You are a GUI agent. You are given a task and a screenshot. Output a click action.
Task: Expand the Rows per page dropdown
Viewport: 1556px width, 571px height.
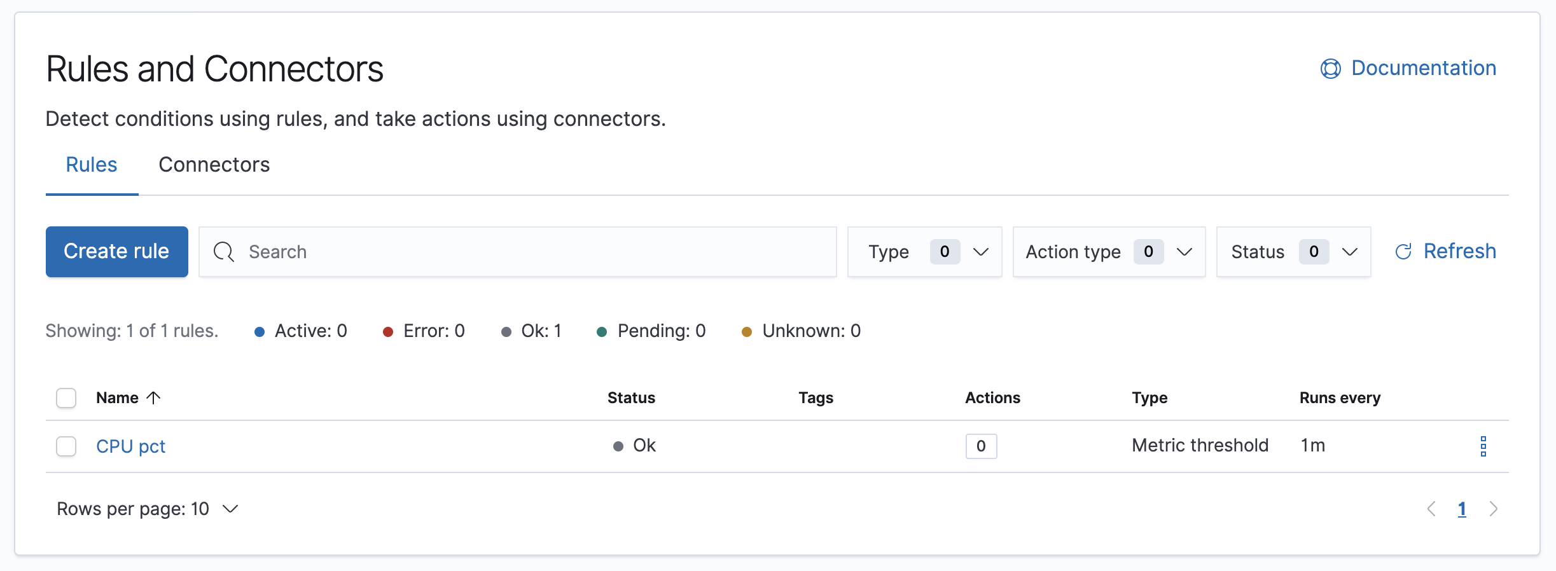[147, 509]
